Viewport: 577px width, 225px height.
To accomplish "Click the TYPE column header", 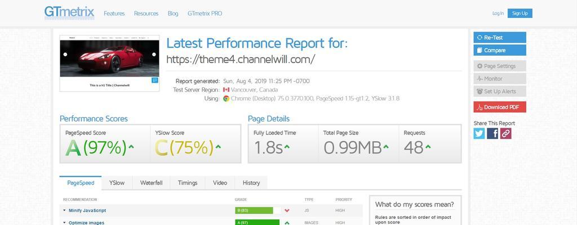I will [x=309, y=200].
